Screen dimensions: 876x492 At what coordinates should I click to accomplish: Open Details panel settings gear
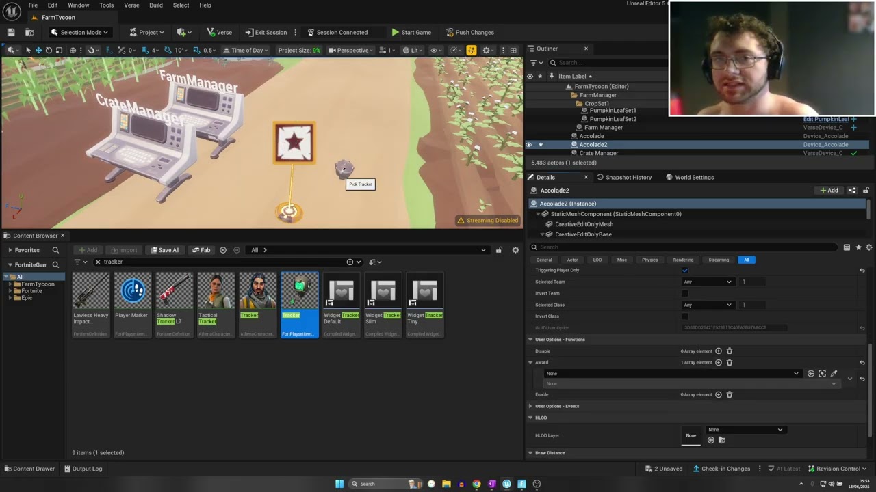point(869,247)
